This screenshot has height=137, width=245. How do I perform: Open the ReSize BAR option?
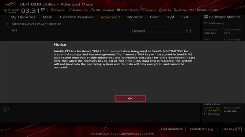click(x=184, y=10)
